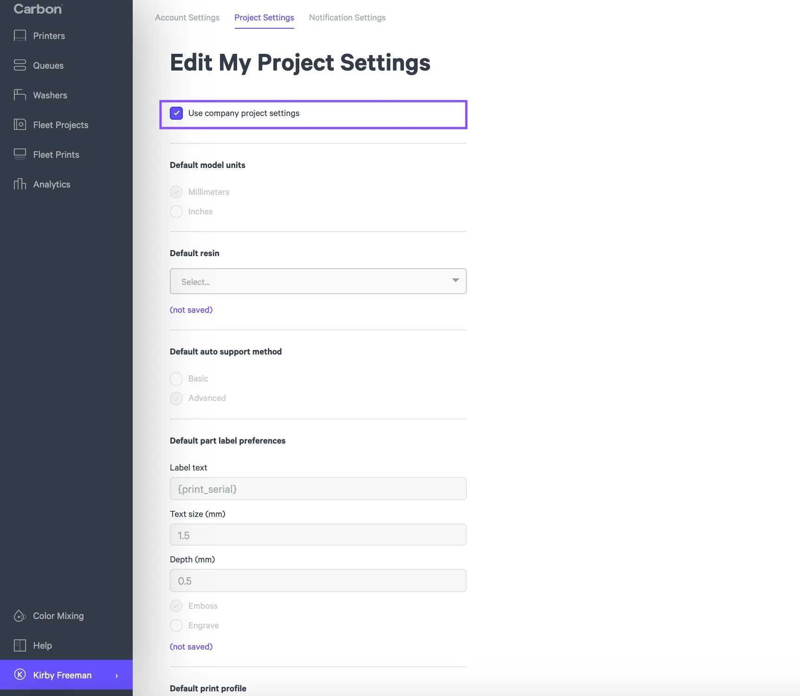This screenshot has height=696, width=800.
Task: Click the Kirby Freeman avatar icon
Action: pyautogui.click(x=20, y=675)
